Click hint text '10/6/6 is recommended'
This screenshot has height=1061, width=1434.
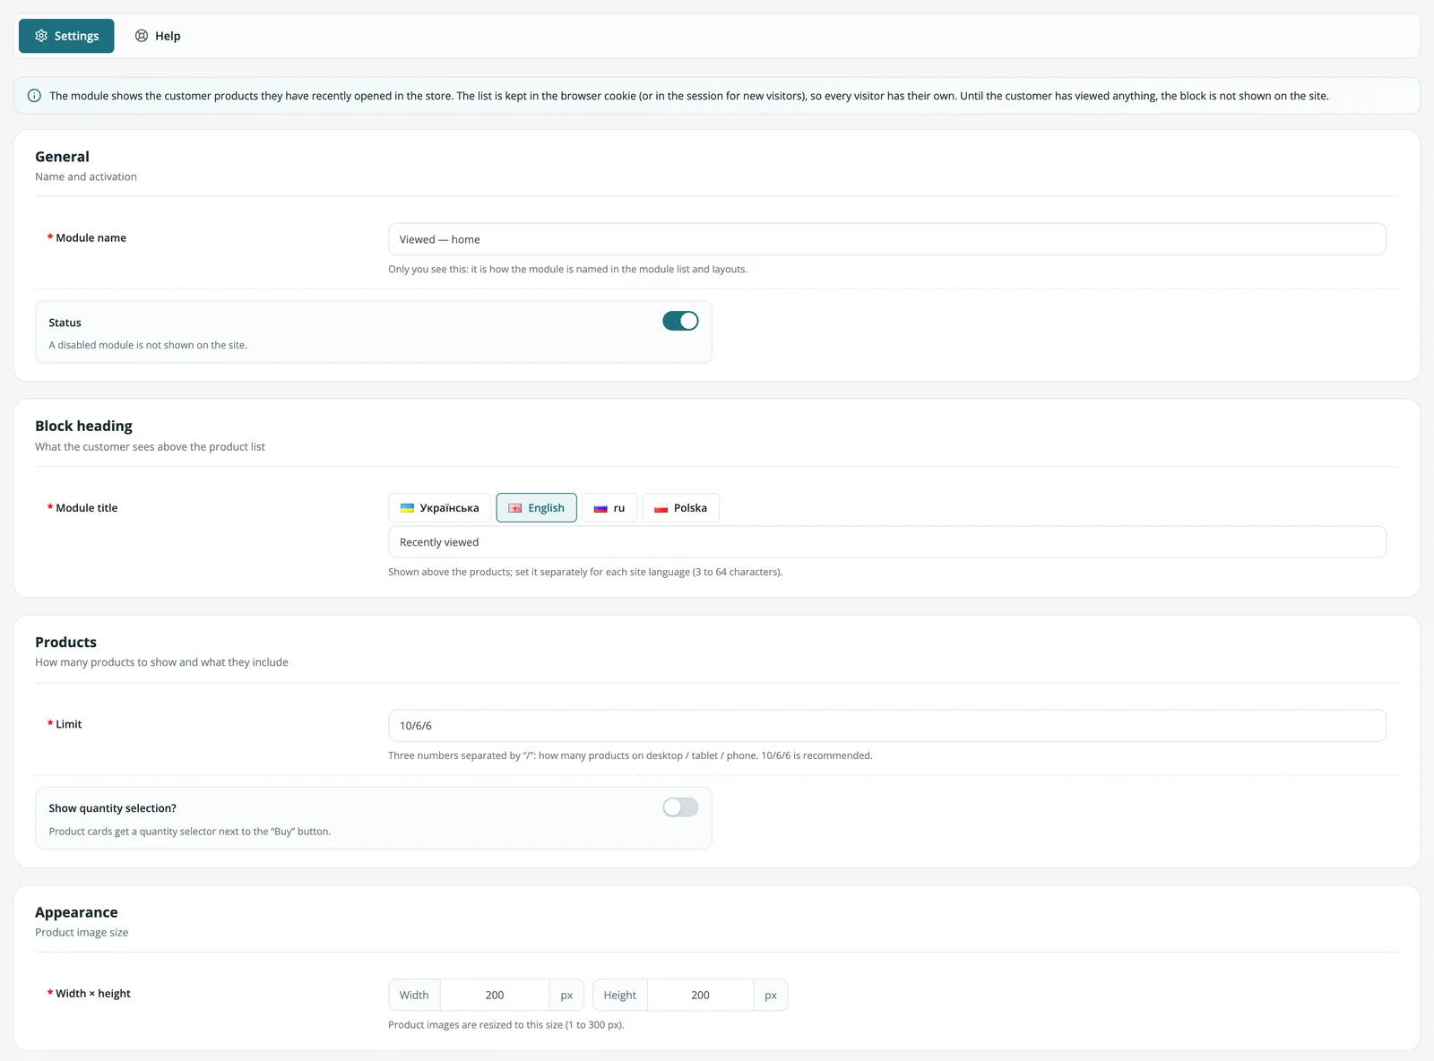[816, 755]
